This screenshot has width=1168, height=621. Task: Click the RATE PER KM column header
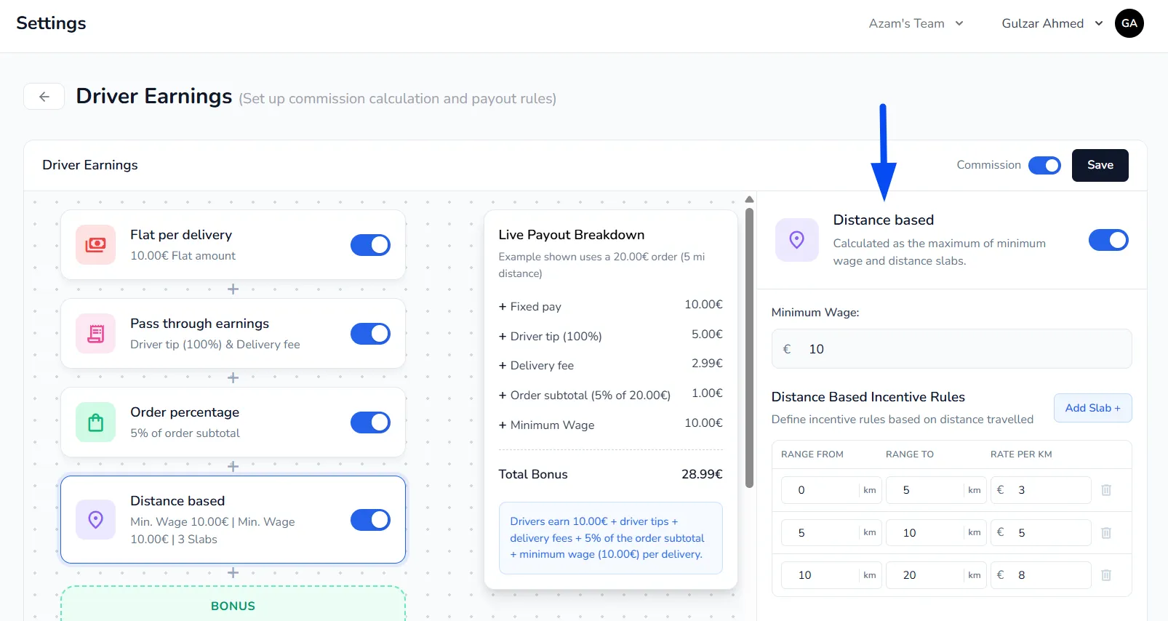tap(1021, 454)
